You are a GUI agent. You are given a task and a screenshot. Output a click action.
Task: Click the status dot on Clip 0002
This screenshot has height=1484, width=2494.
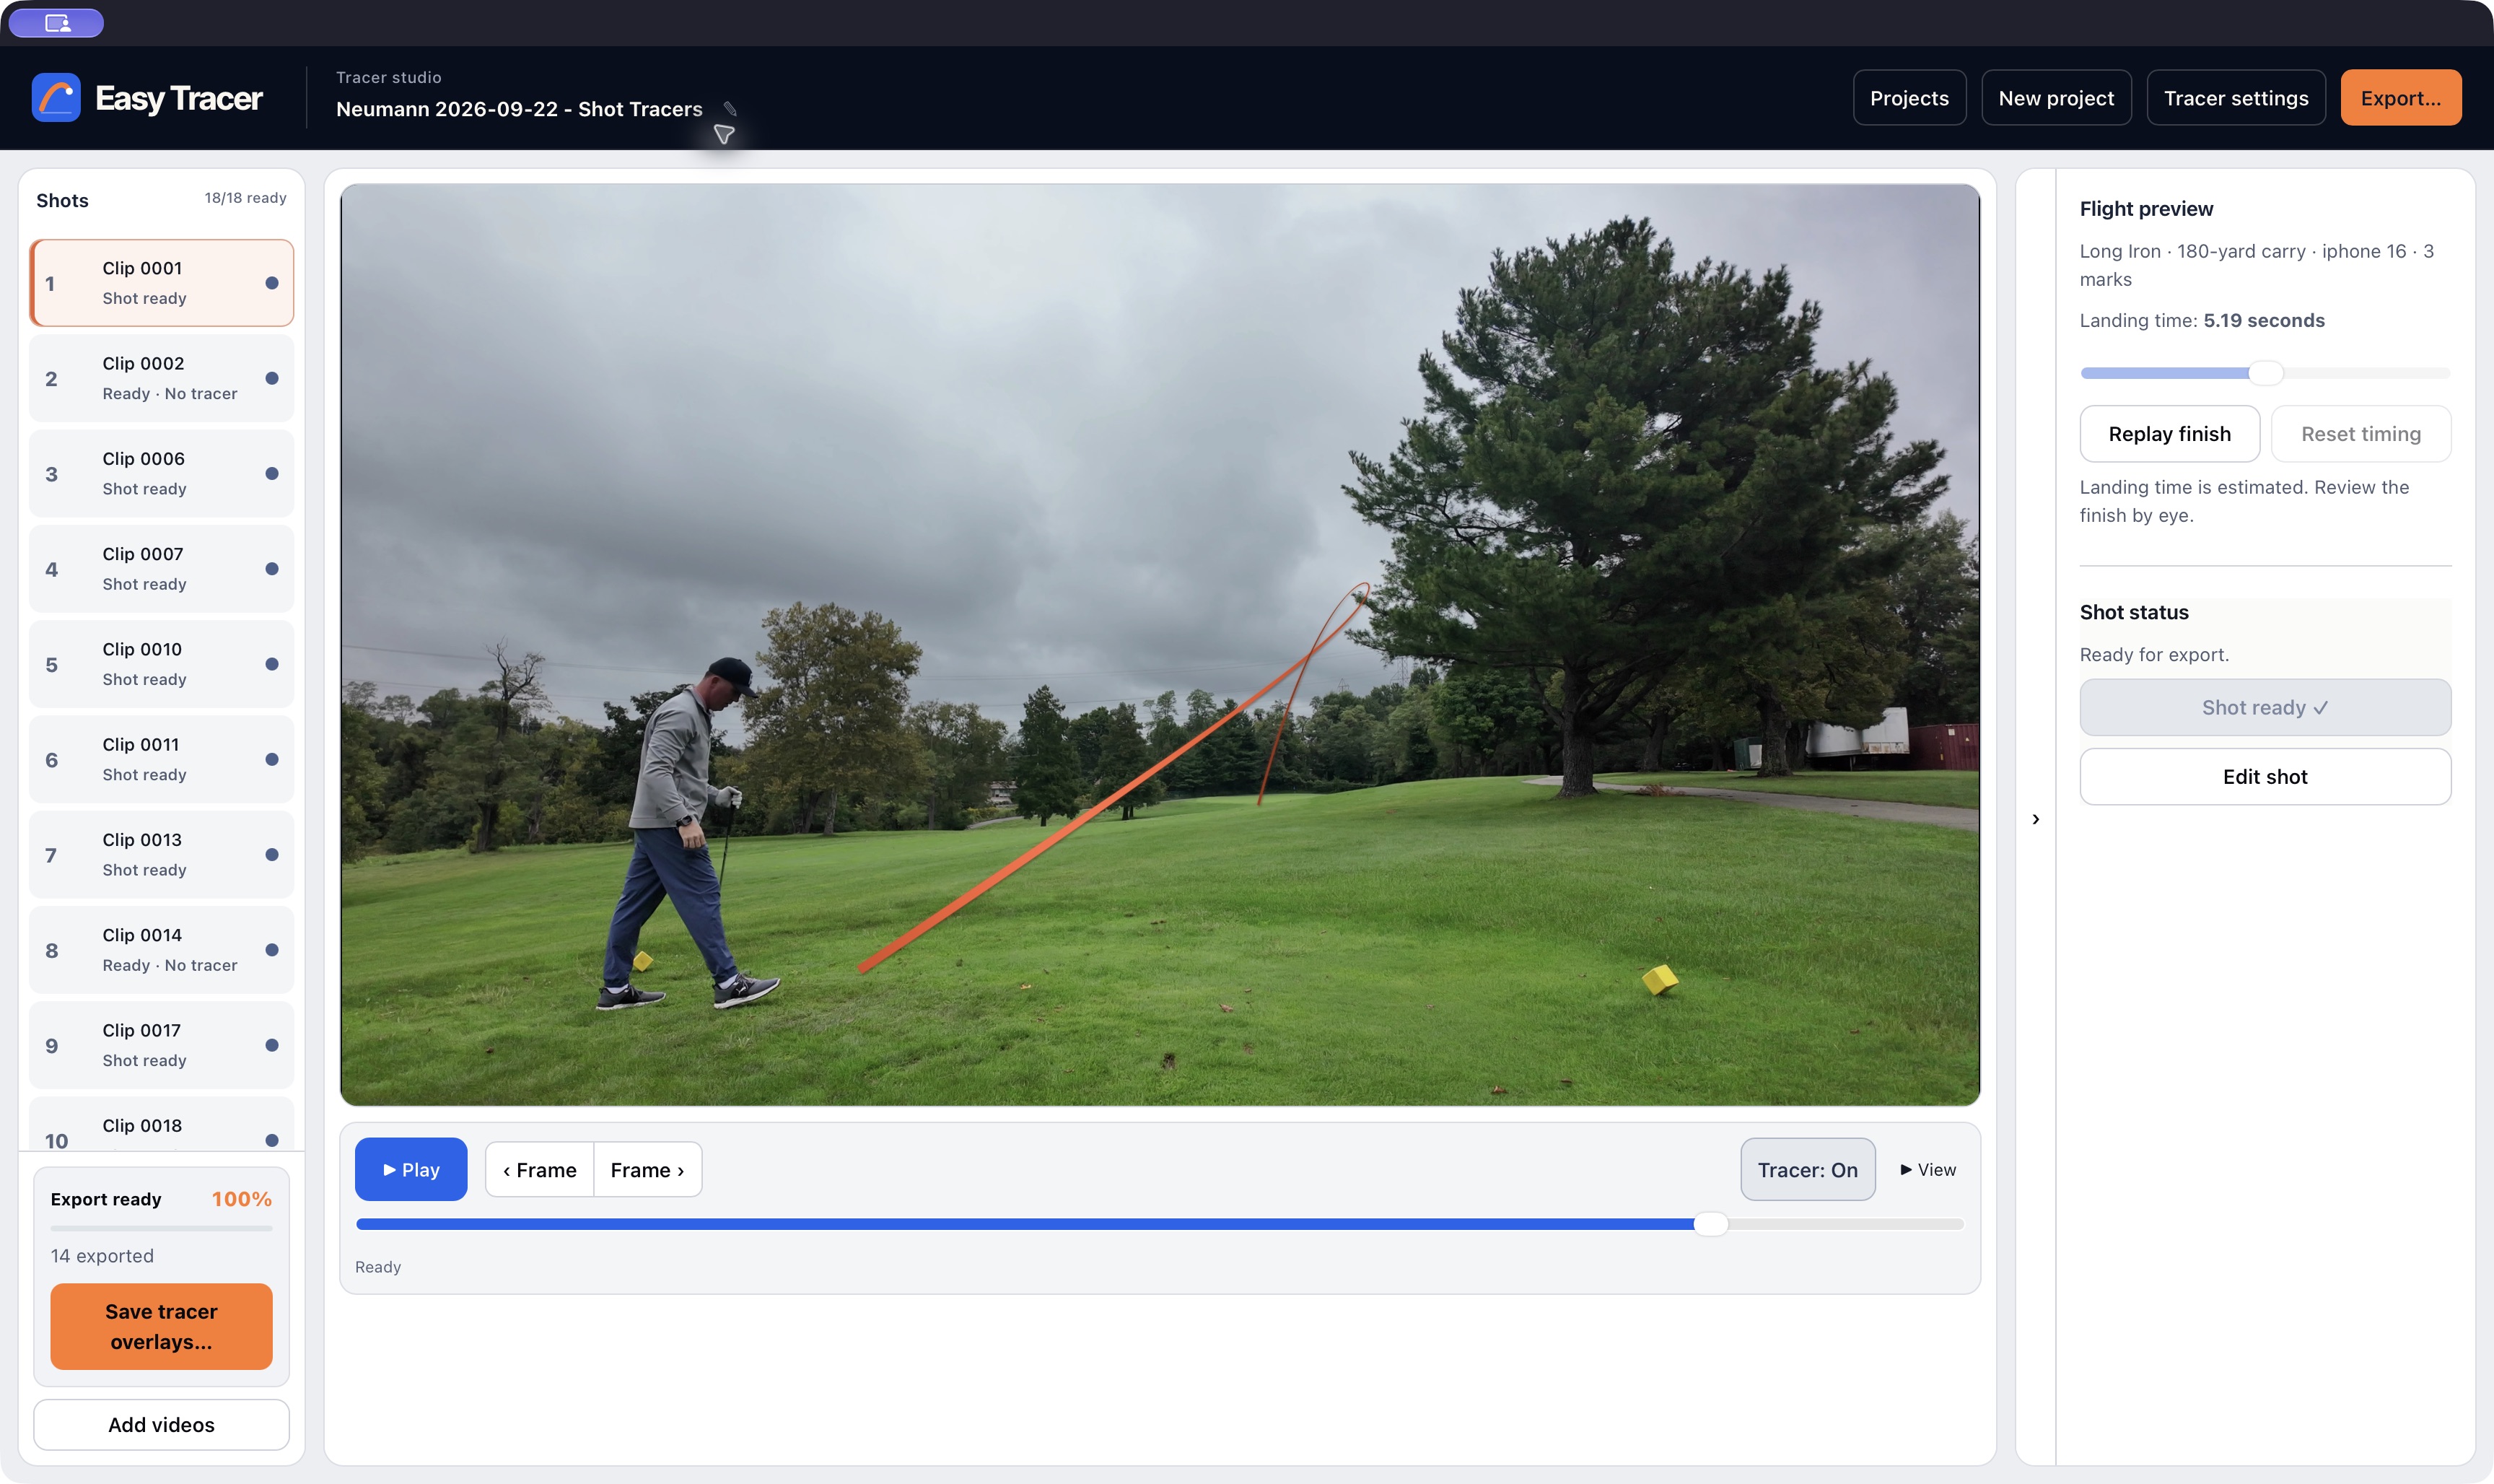coord(272,378)
